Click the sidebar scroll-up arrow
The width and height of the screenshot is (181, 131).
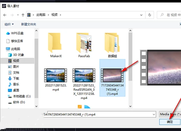(x=36, y=31)
